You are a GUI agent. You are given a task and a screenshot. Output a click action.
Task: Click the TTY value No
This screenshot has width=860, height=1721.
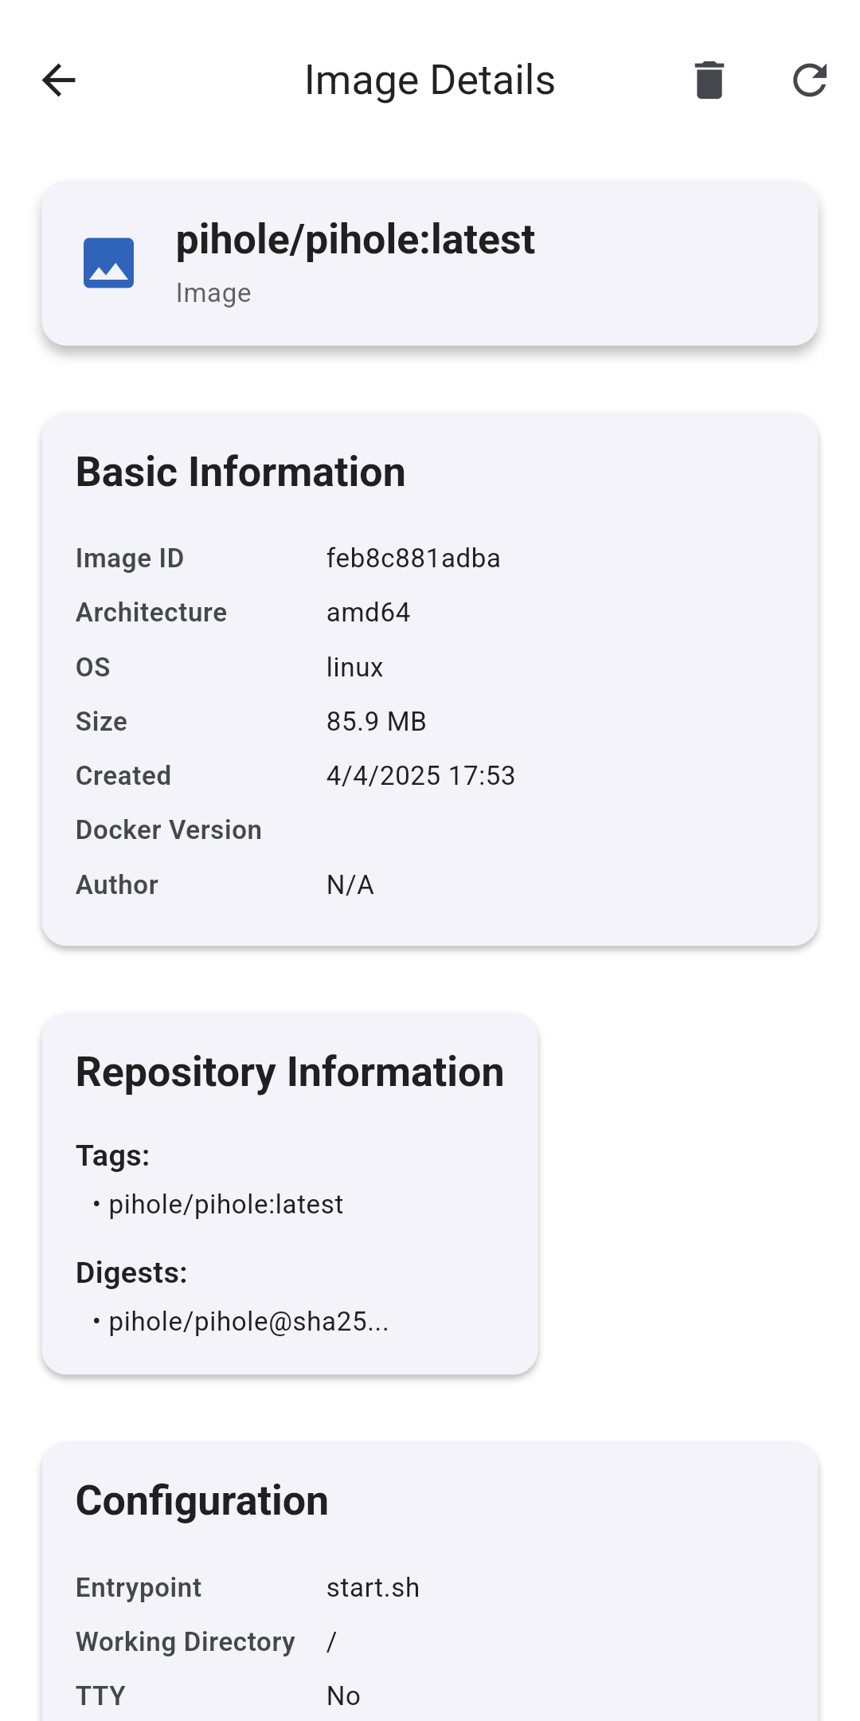click(x=343, y=1696)
